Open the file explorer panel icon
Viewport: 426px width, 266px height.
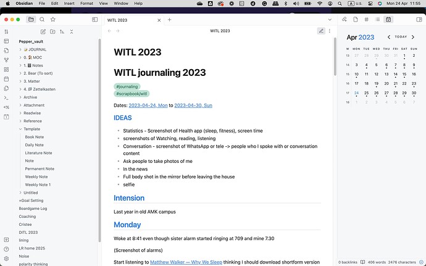(x=31, y=19)
